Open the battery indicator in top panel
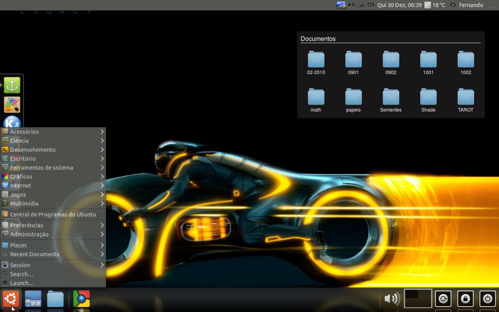499x312 pixels. click(371, 5)
